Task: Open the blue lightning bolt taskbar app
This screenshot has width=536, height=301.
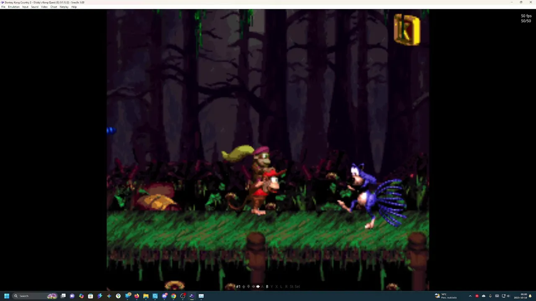Action: click(x=100, y=296)
